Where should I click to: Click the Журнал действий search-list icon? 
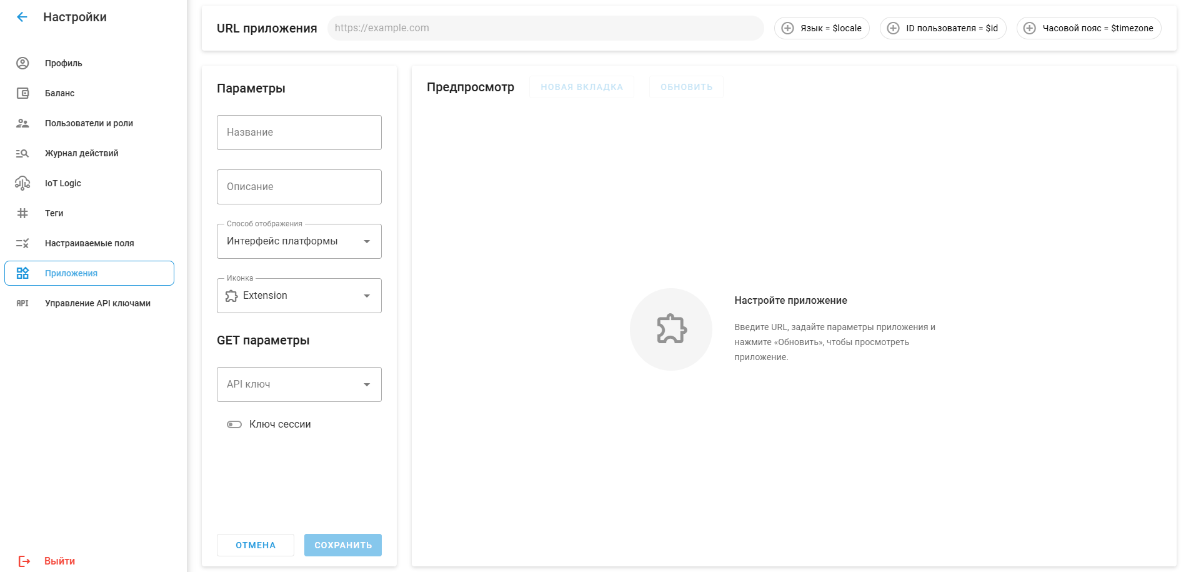click(x=22, y=153)
